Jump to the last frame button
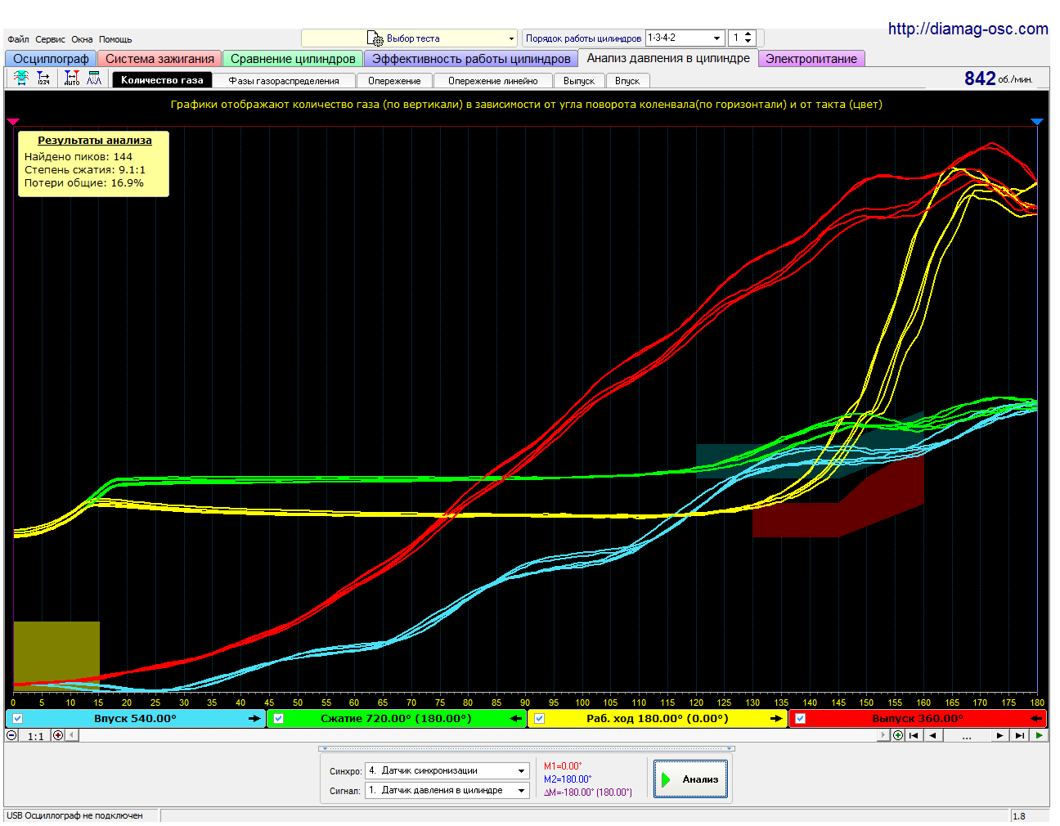This screenshot has height=826, width=1060. coord(1019,735)
